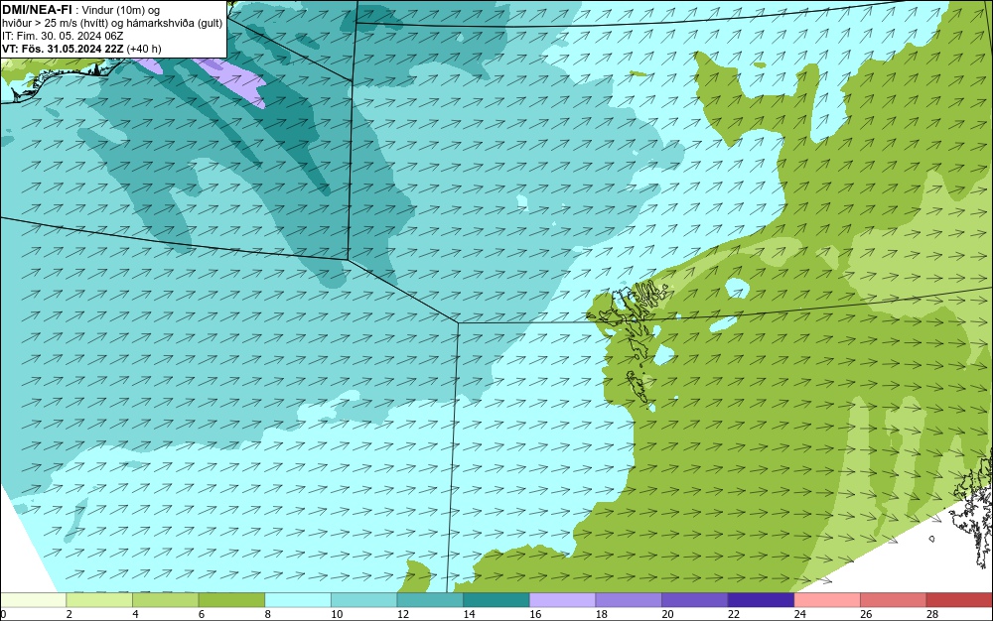Click the scale label "8"
This screenshot has width=993, height=621.
tap(267, 614)
